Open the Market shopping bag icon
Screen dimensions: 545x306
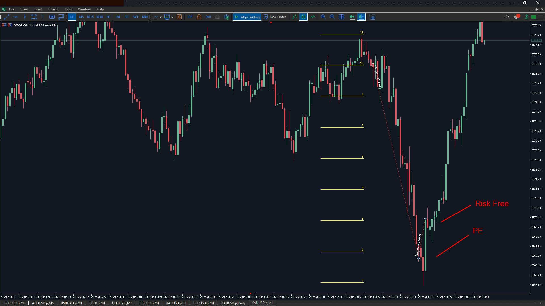coord(199,17)
